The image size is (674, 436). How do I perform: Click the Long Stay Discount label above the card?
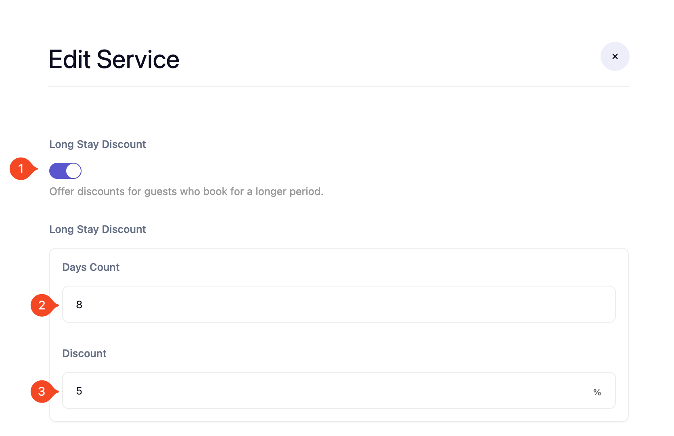(x=97, y=229)
